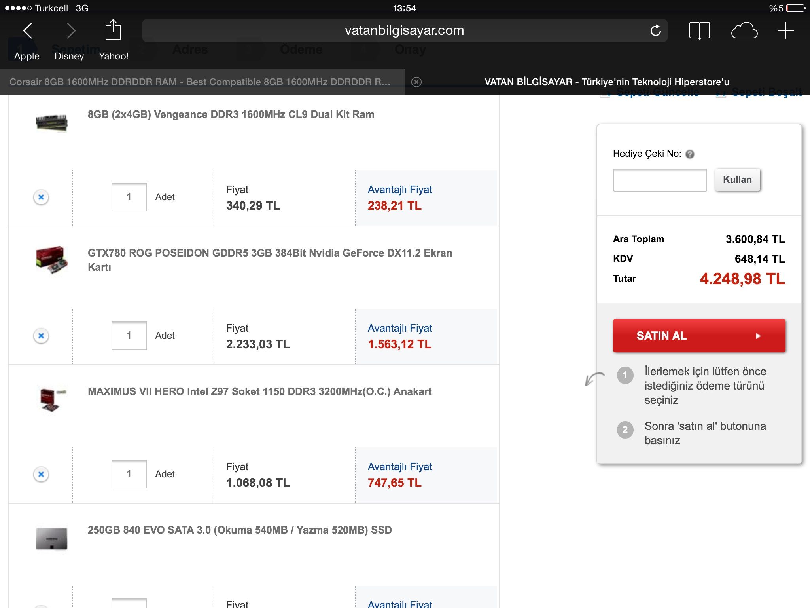Reload the vatanbilgisayar.com page
Image resolution: width=810 pixels, height=608 pixels.
[655, 30]
